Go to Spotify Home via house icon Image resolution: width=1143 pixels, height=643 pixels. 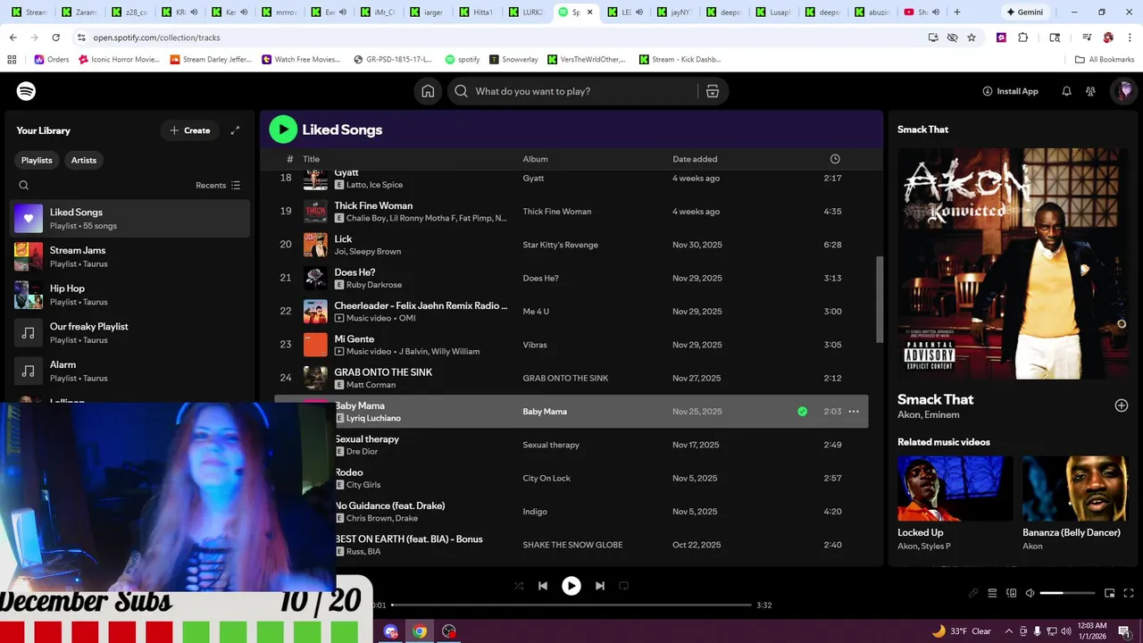point(428,91)
